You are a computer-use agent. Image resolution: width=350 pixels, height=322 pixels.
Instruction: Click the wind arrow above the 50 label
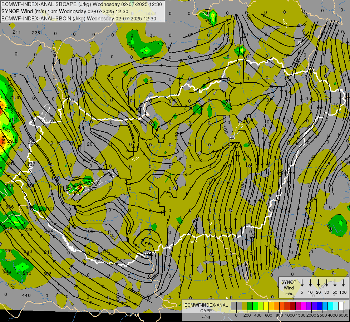coord(335,283)
